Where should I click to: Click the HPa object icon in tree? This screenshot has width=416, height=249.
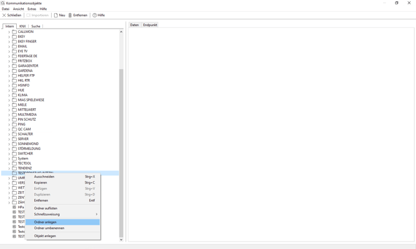coord(14,207)
